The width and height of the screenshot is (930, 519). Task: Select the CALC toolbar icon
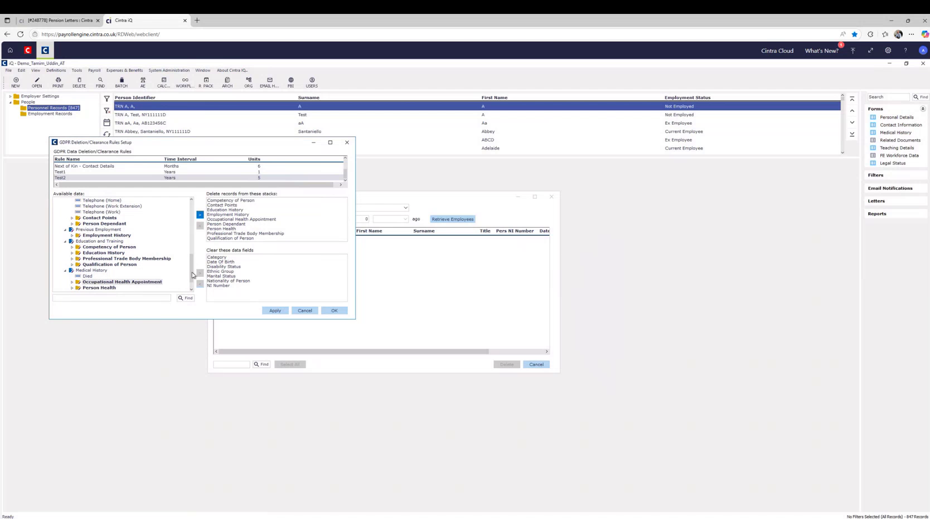pyautogui.click(x=163, y=82)
